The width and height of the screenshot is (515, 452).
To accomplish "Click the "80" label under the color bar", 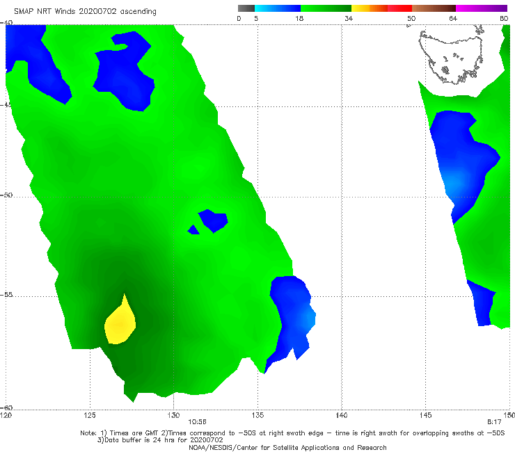I will (504, 19).
